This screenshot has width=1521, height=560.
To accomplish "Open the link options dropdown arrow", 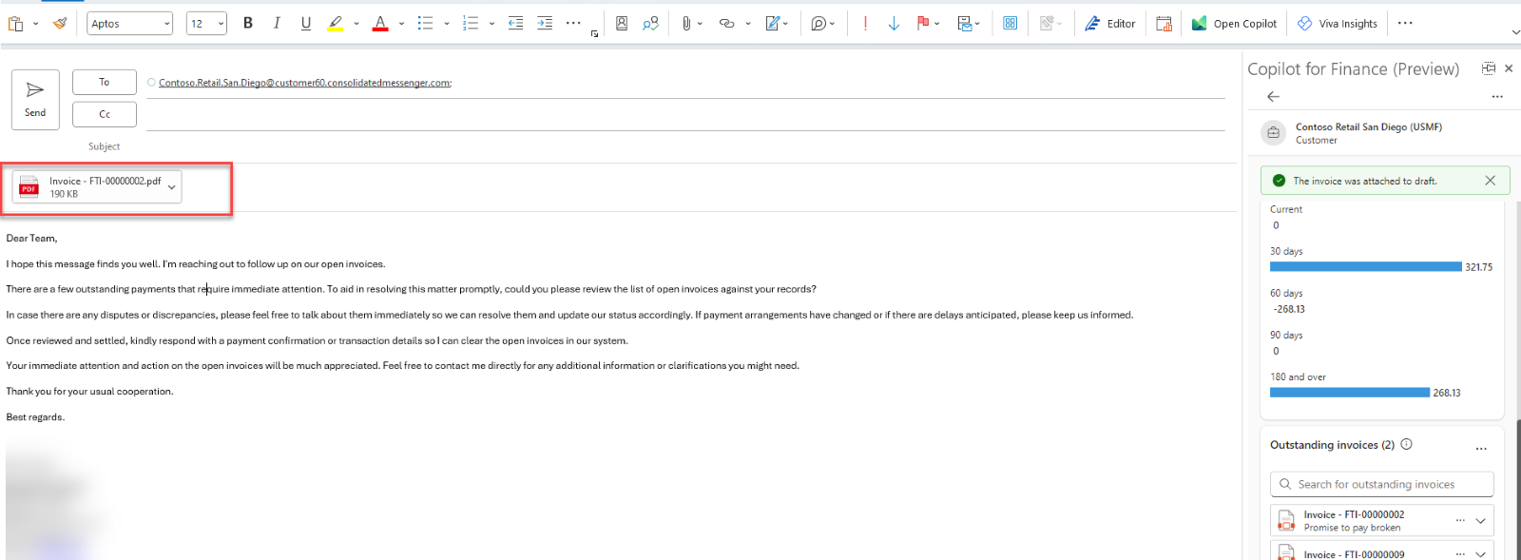I will pos(748,24).
